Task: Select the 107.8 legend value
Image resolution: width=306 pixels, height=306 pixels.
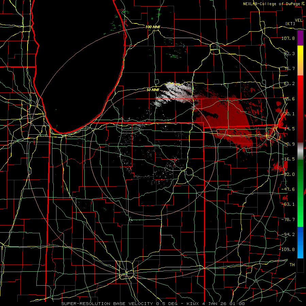Action: tap(288, 38)
